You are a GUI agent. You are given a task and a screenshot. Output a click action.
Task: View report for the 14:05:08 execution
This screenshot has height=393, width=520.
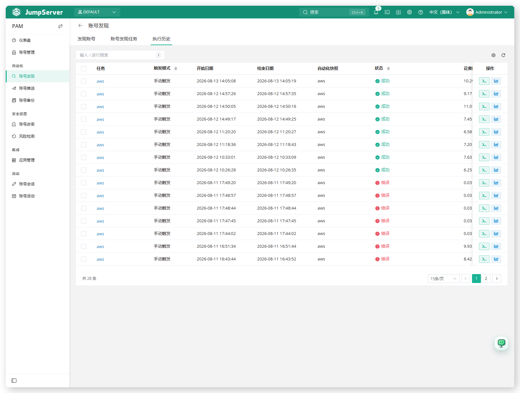pos(496,81)
